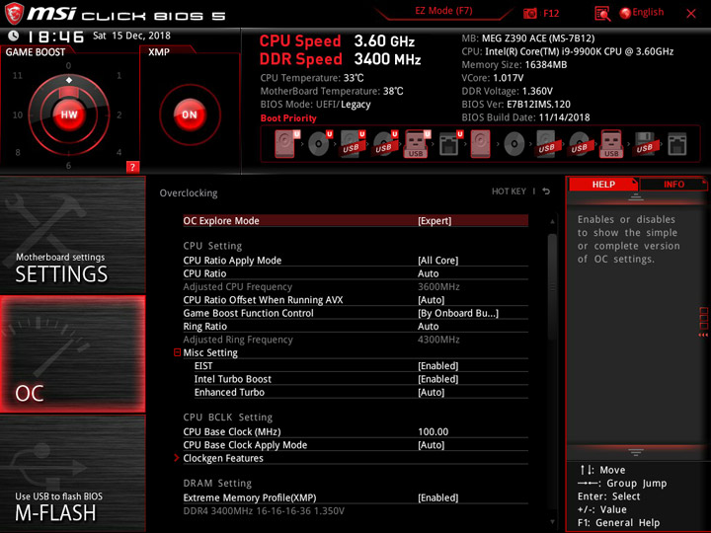This screenshot has height=533, width=711.
Task: Select the UEFI USB hard disk boot icon
Action: [353, 144]
